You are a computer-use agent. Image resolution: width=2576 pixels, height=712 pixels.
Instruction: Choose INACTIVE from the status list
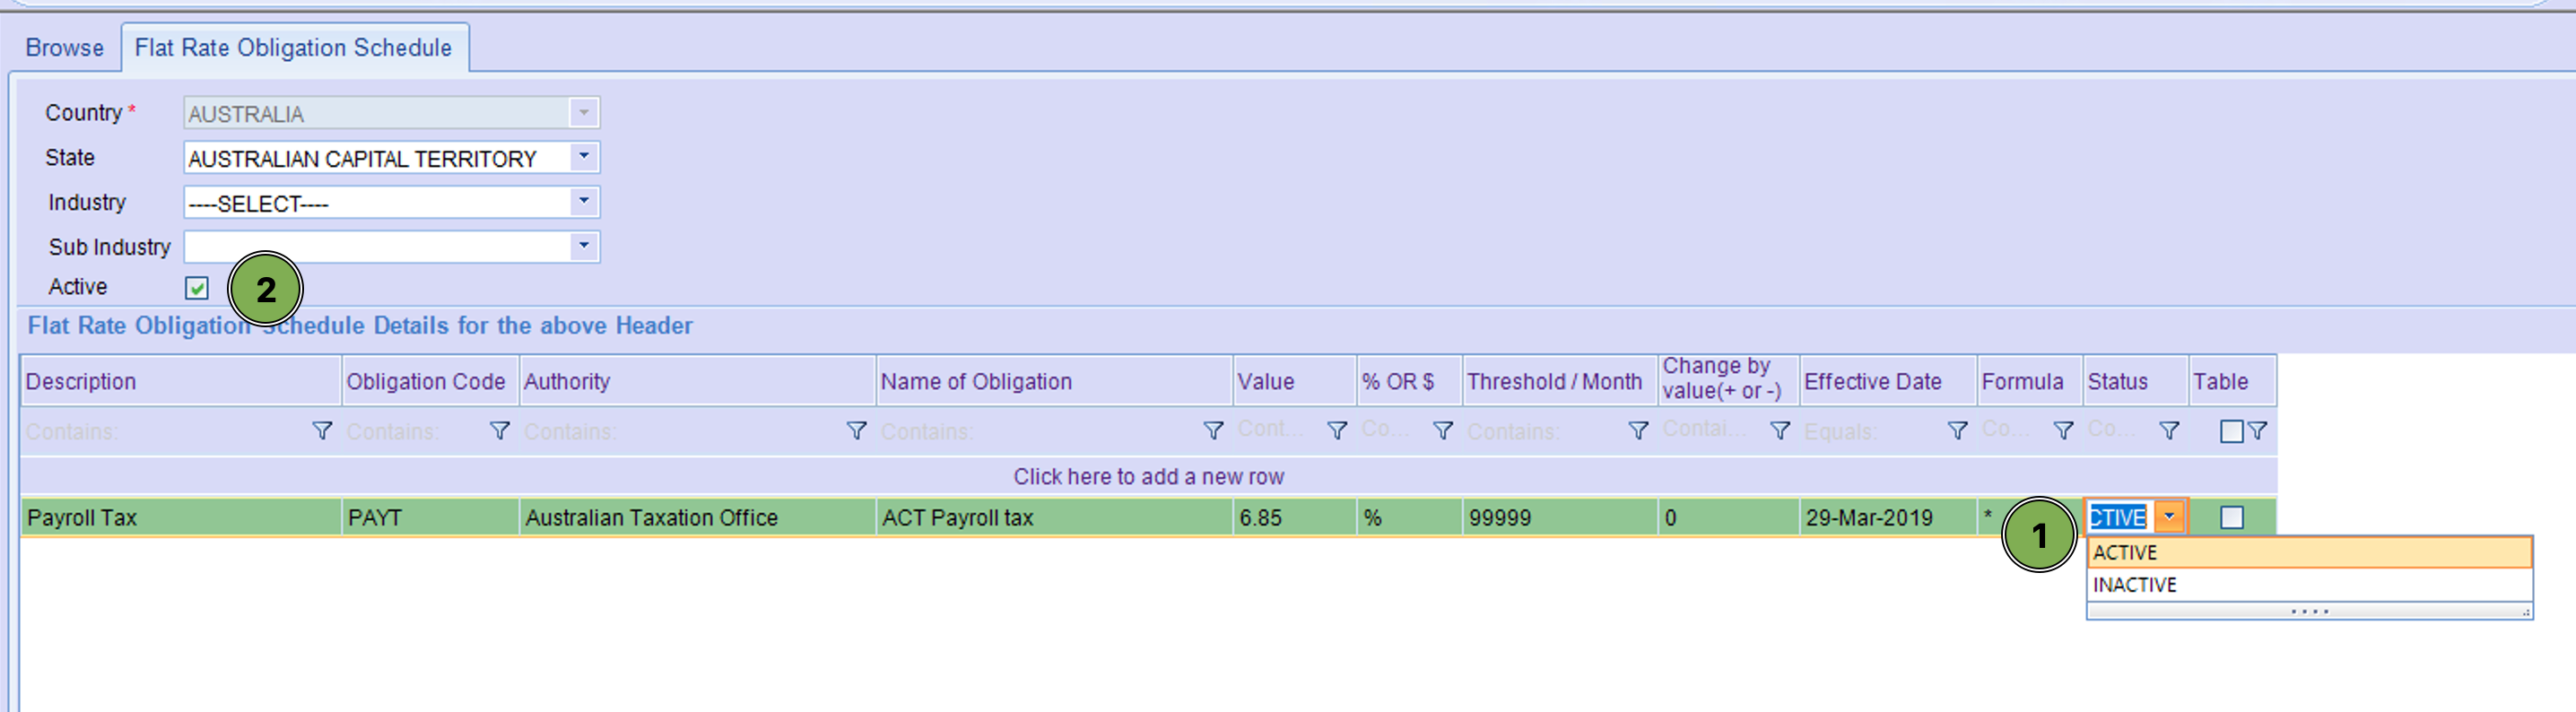tap(2134, 585)
